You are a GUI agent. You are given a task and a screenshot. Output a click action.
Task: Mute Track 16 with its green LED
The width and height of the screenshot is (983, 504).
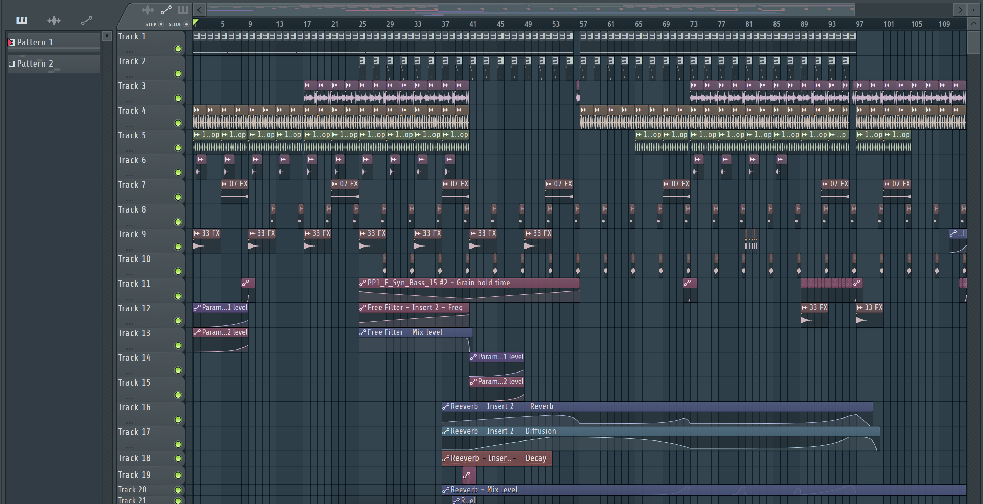pos(178,420)
